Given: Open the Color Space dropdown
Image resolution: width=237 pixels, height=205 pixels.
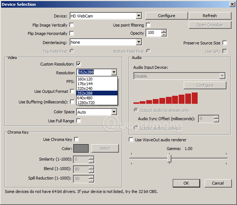Looking at the screenshot, I should tap(114, 112).
